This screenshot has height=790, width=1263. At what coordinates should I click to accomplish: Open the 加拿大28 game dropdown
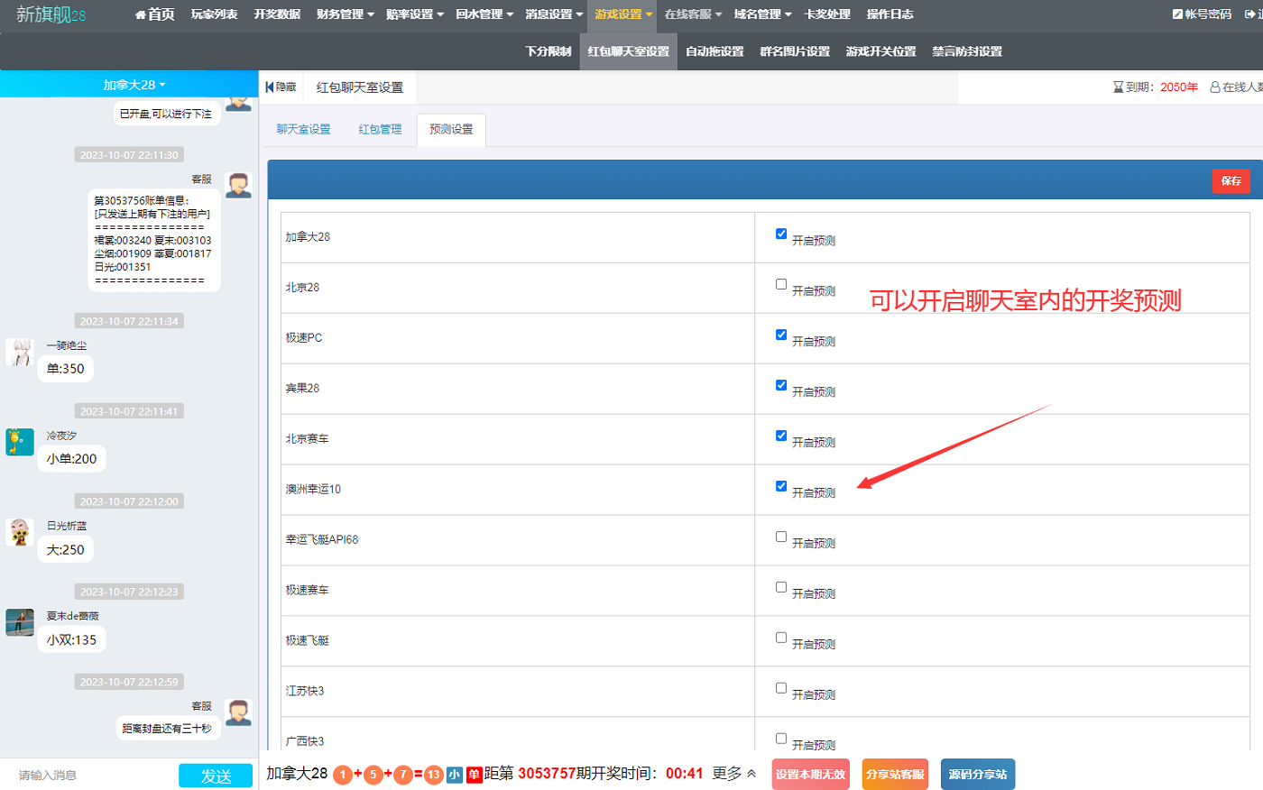(134, 85)
